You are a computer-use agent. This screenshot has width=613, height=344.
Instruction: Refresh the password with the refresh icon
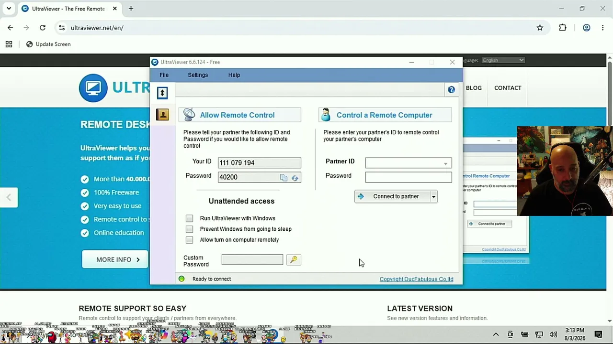(295, 178)
